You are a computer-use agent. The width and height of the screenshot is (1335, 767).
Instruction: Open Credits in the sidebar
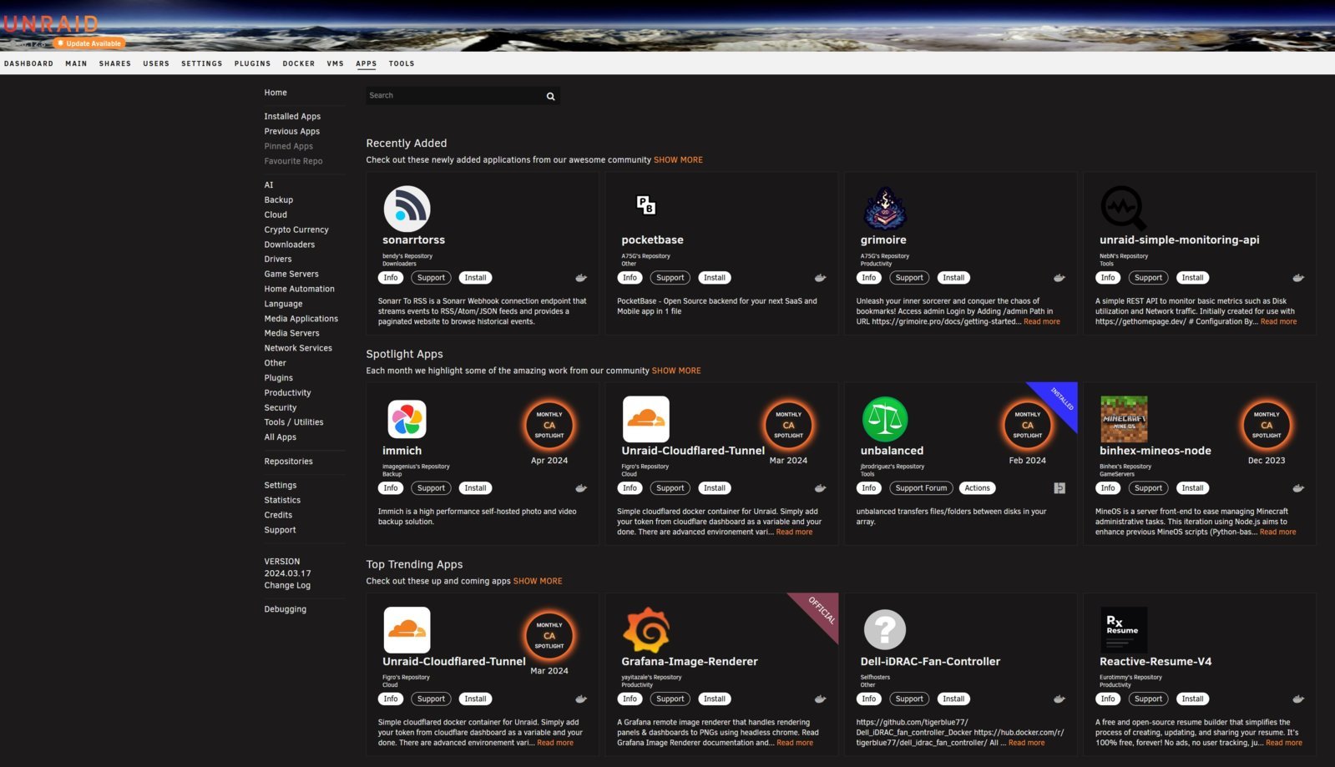(278, 515)
